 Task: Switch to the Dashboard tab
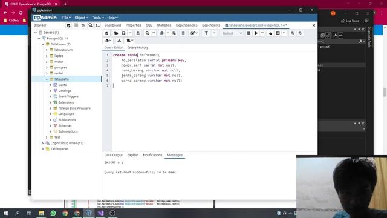coord(112,25)
